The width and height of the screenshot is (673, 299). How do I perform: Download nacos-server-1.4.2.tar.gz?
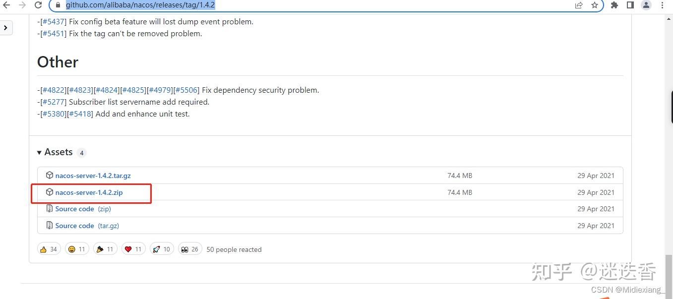click(x=93, y=176)
